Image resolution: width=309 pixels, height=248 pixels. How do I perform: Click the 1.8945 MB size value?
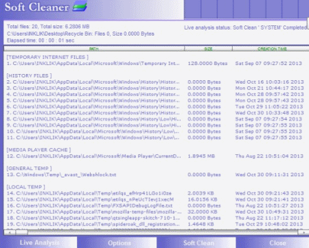click(x=201, y=156)
